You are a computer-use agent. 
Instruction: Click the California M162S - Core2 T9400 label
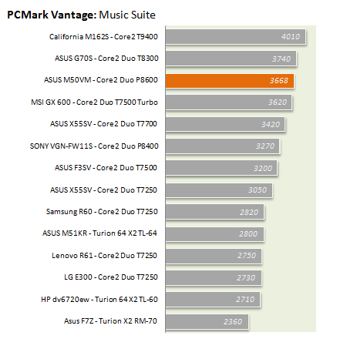[x=103, y=37]
